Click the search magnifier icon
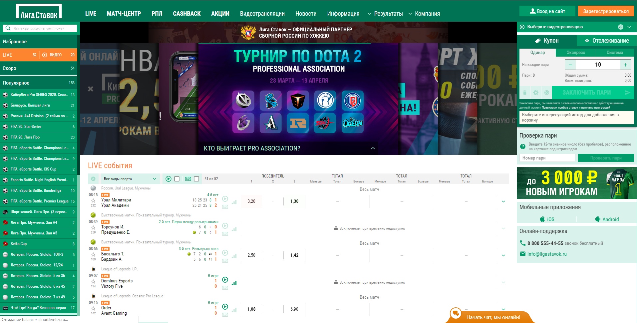This screenshot has width=637, height=323. [8, 28]
